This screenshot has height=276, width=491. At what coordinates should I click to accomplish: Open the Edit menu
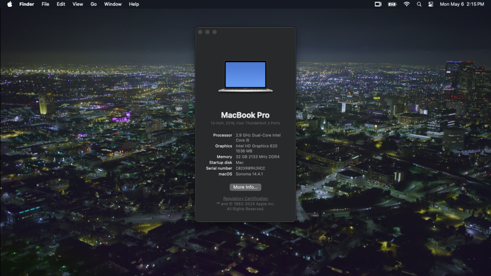pyautogui.click(x=61, y=4)
